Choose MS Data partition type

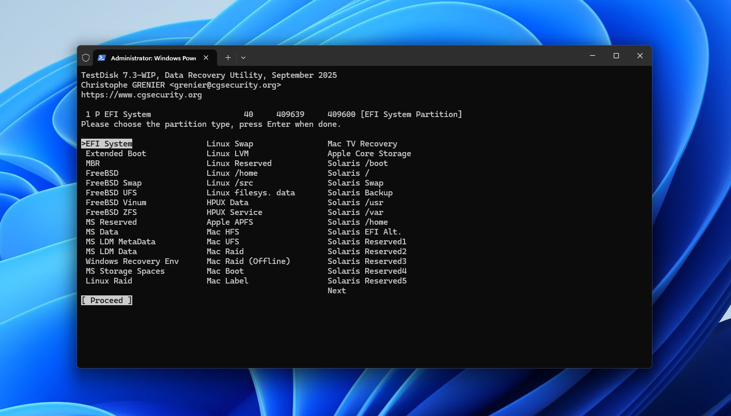pyautogui.click(x=102, y=232)
